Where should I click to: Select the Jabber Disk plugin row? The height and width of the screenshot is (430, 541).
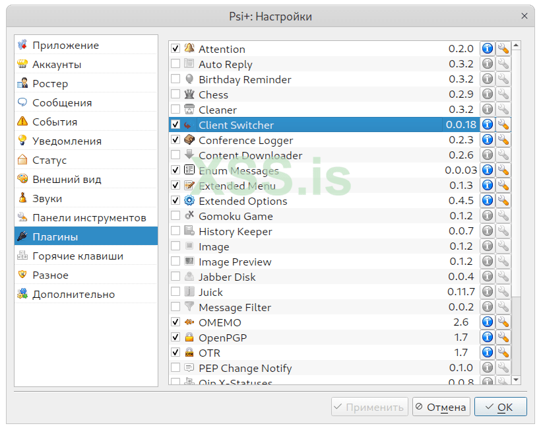click(324, 277)
